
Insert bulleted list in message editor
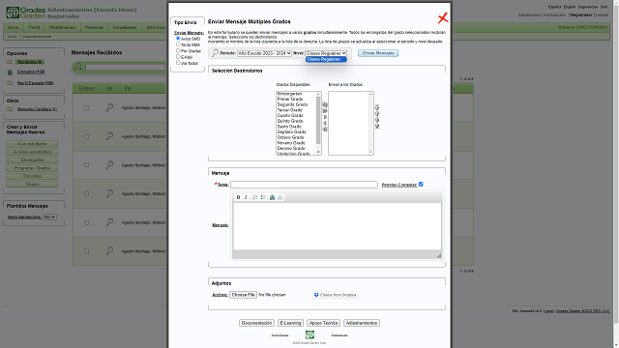click(262, 197)
